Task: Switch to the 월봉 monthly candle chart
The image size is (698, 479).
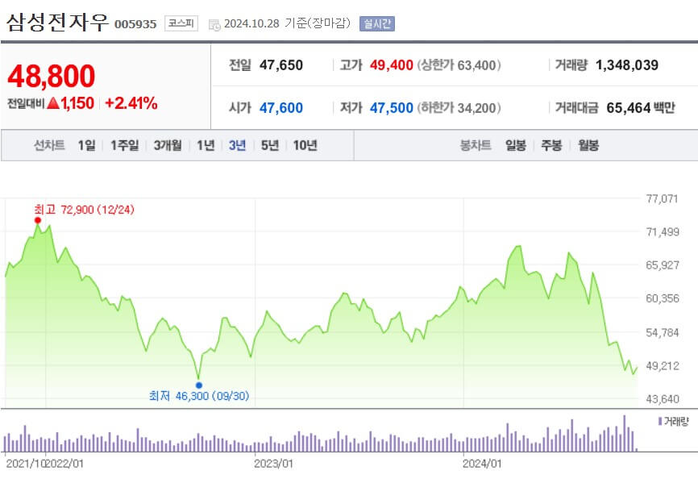Action: pyautogui.click(x=588, y=145)
